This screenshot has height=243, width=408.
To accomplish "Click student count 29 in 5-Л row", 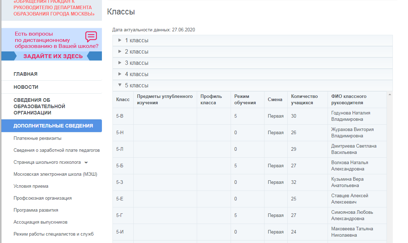I will coord(293,149).
